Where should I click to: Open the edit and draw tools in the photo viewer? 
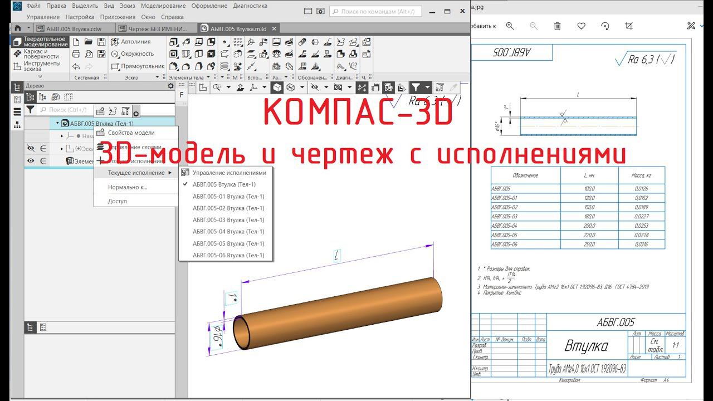[691, 26]
